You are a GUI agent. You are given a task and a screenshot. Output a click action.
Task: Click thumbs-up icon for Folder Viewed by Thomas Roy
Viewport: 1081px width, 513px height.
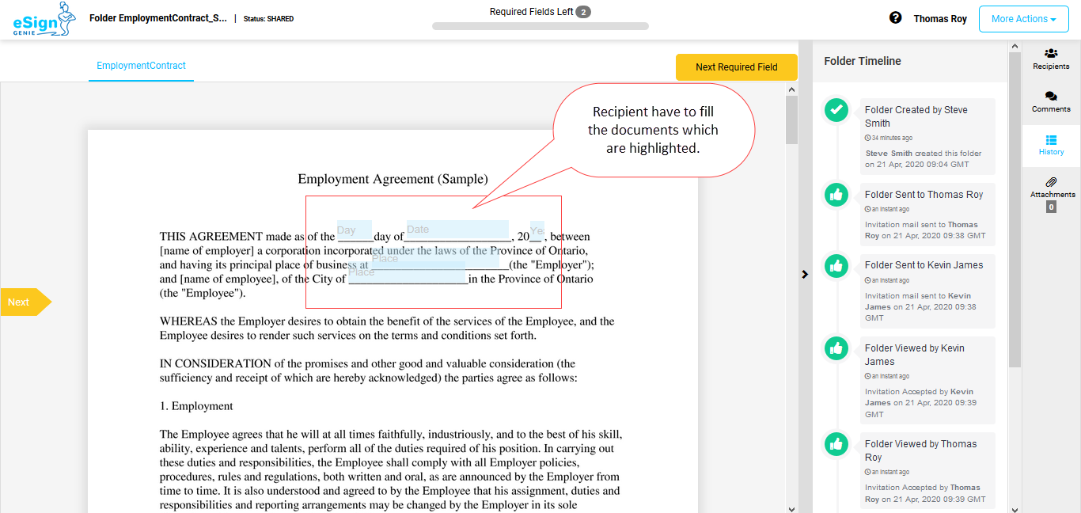tap(836, 444)
